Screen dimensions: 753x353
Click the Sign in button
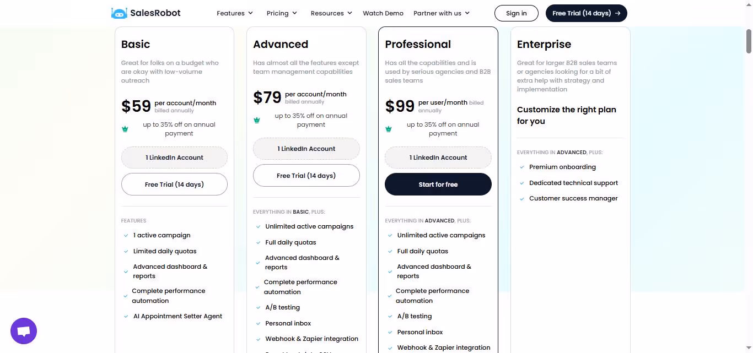(x=516, y=13)
